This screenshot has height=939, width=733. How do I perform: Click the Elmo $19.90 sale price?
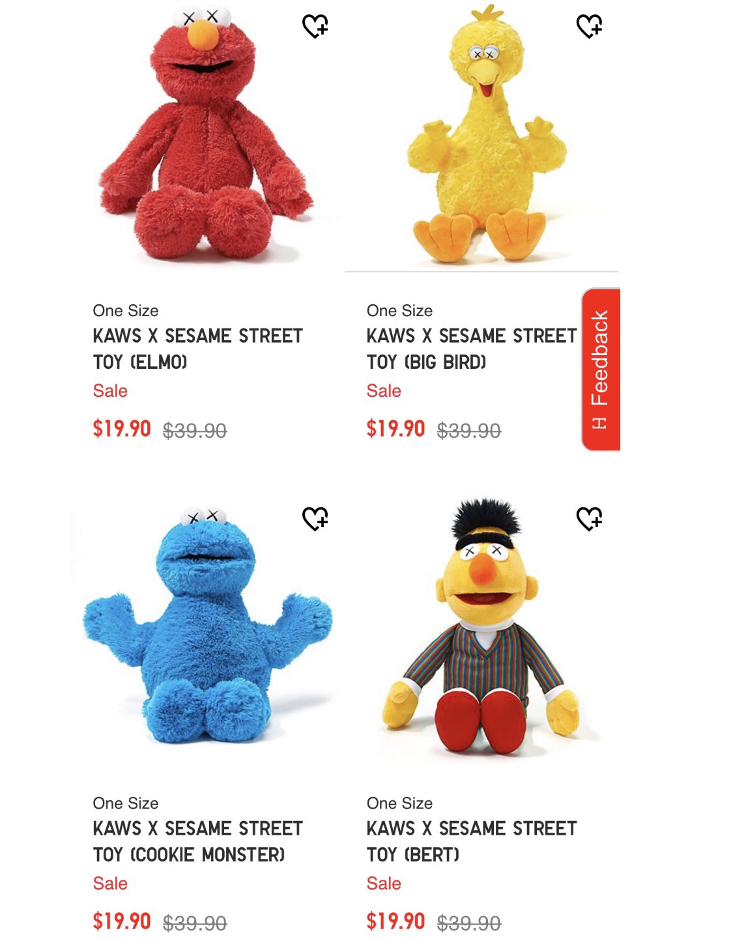(122, 429)
